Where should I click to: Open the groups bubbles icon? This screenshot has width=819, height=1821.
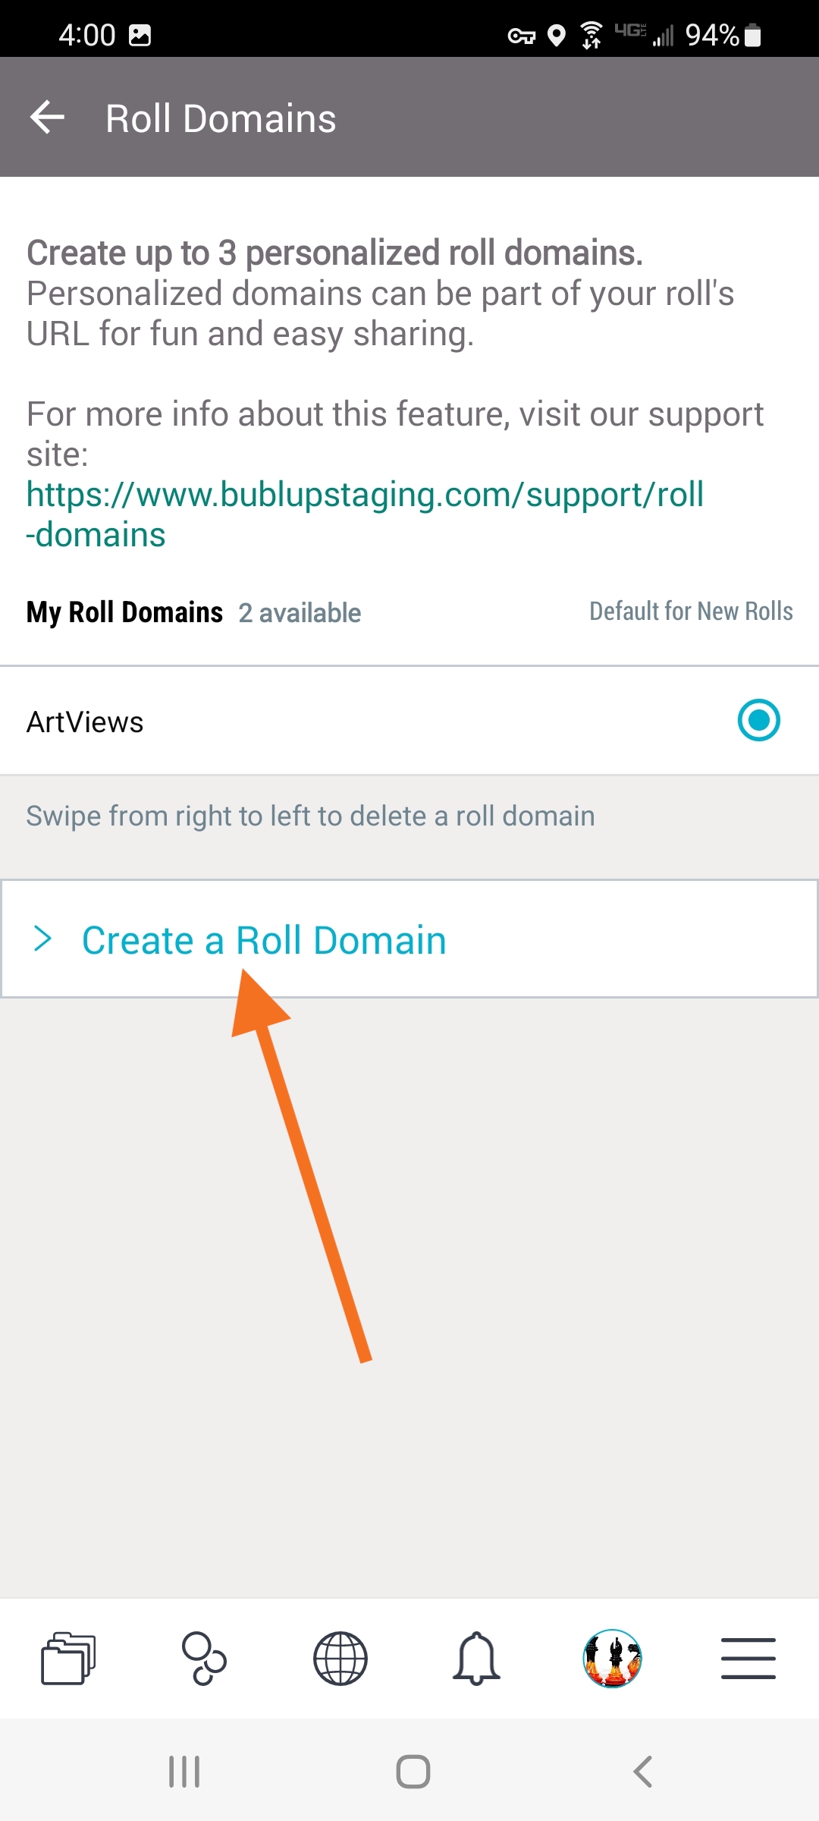(204, 1658)
